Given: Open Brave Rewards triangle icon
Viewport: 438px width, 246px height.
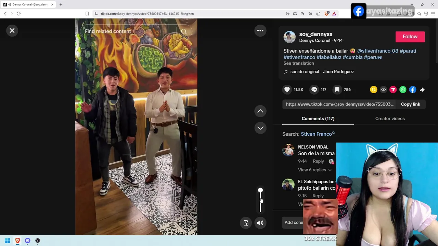Looking at the screenshot, I should (334, 14).
